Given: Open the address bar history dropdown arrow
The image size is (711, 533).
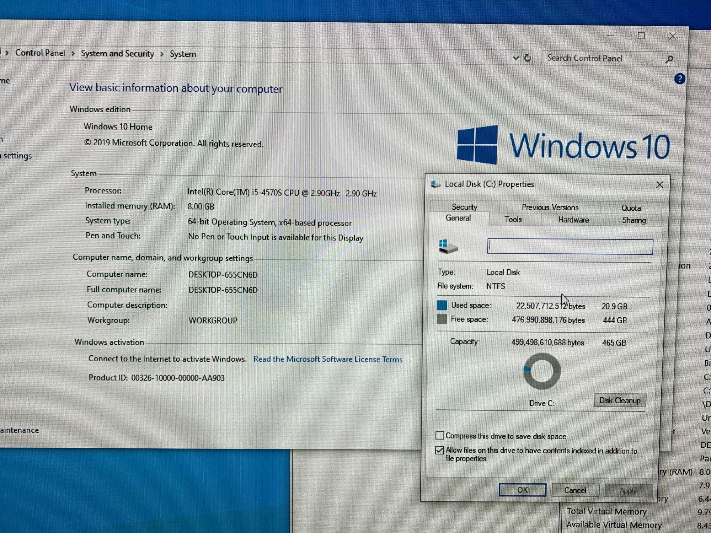Looking at the screenshot, I should (x=516, y=58).
